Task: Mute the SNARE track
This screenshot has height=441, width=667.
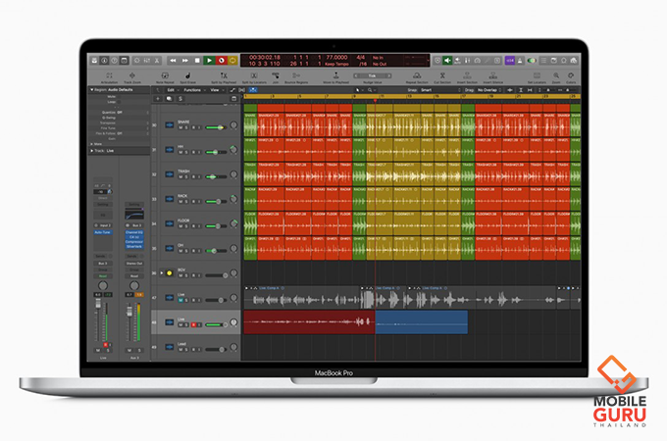Action: click(x=180, y=127)
